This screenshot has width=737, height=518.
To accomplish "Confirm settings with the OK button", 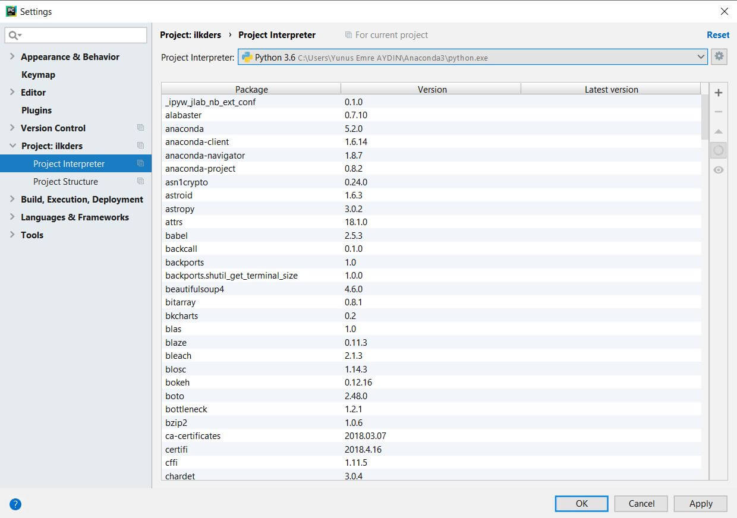I will [x=582, y=504].
